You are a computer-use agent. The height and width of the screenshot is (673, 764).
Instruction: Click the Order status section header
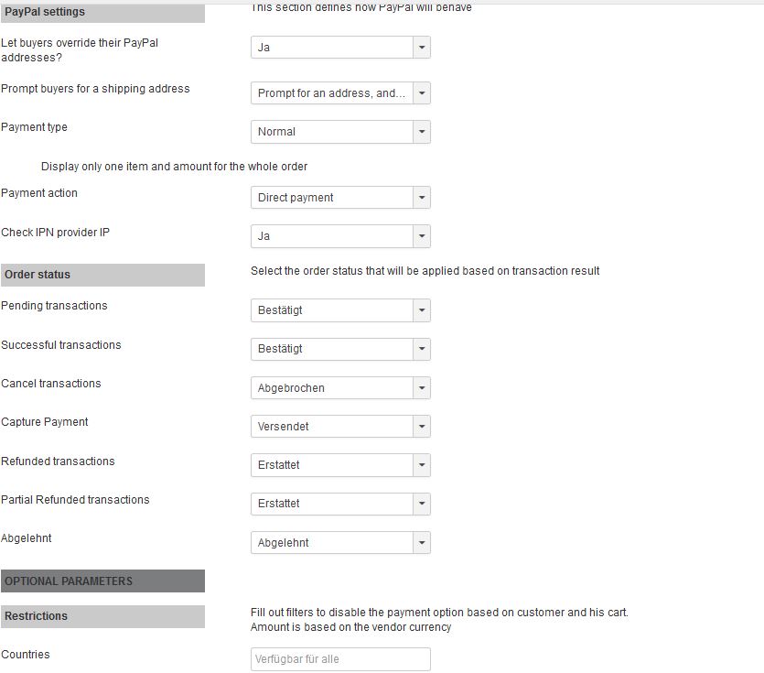pos(102,275)
